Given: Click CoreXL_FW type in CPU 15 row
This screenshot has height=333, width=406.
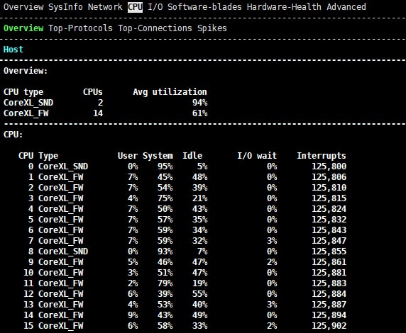Looking at the screenshot, I should click(60, 325).
